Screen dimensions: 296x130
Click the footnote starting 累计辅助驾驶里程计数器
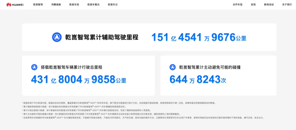point(74,107)
